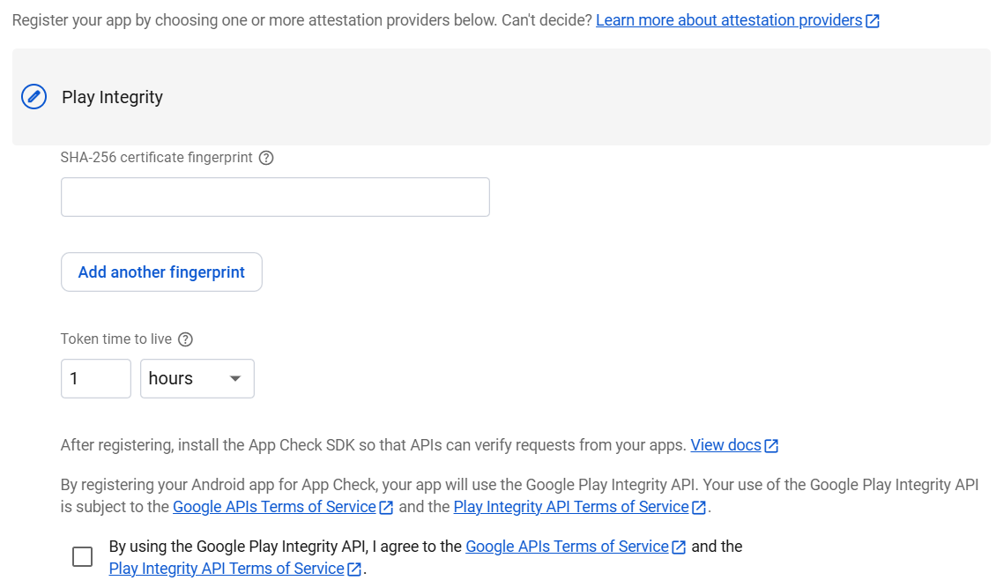Check the agree to Terms of Service checkbox
This screenshot has width=996, height=588.
pyautogui.click(x=82, y=557)
